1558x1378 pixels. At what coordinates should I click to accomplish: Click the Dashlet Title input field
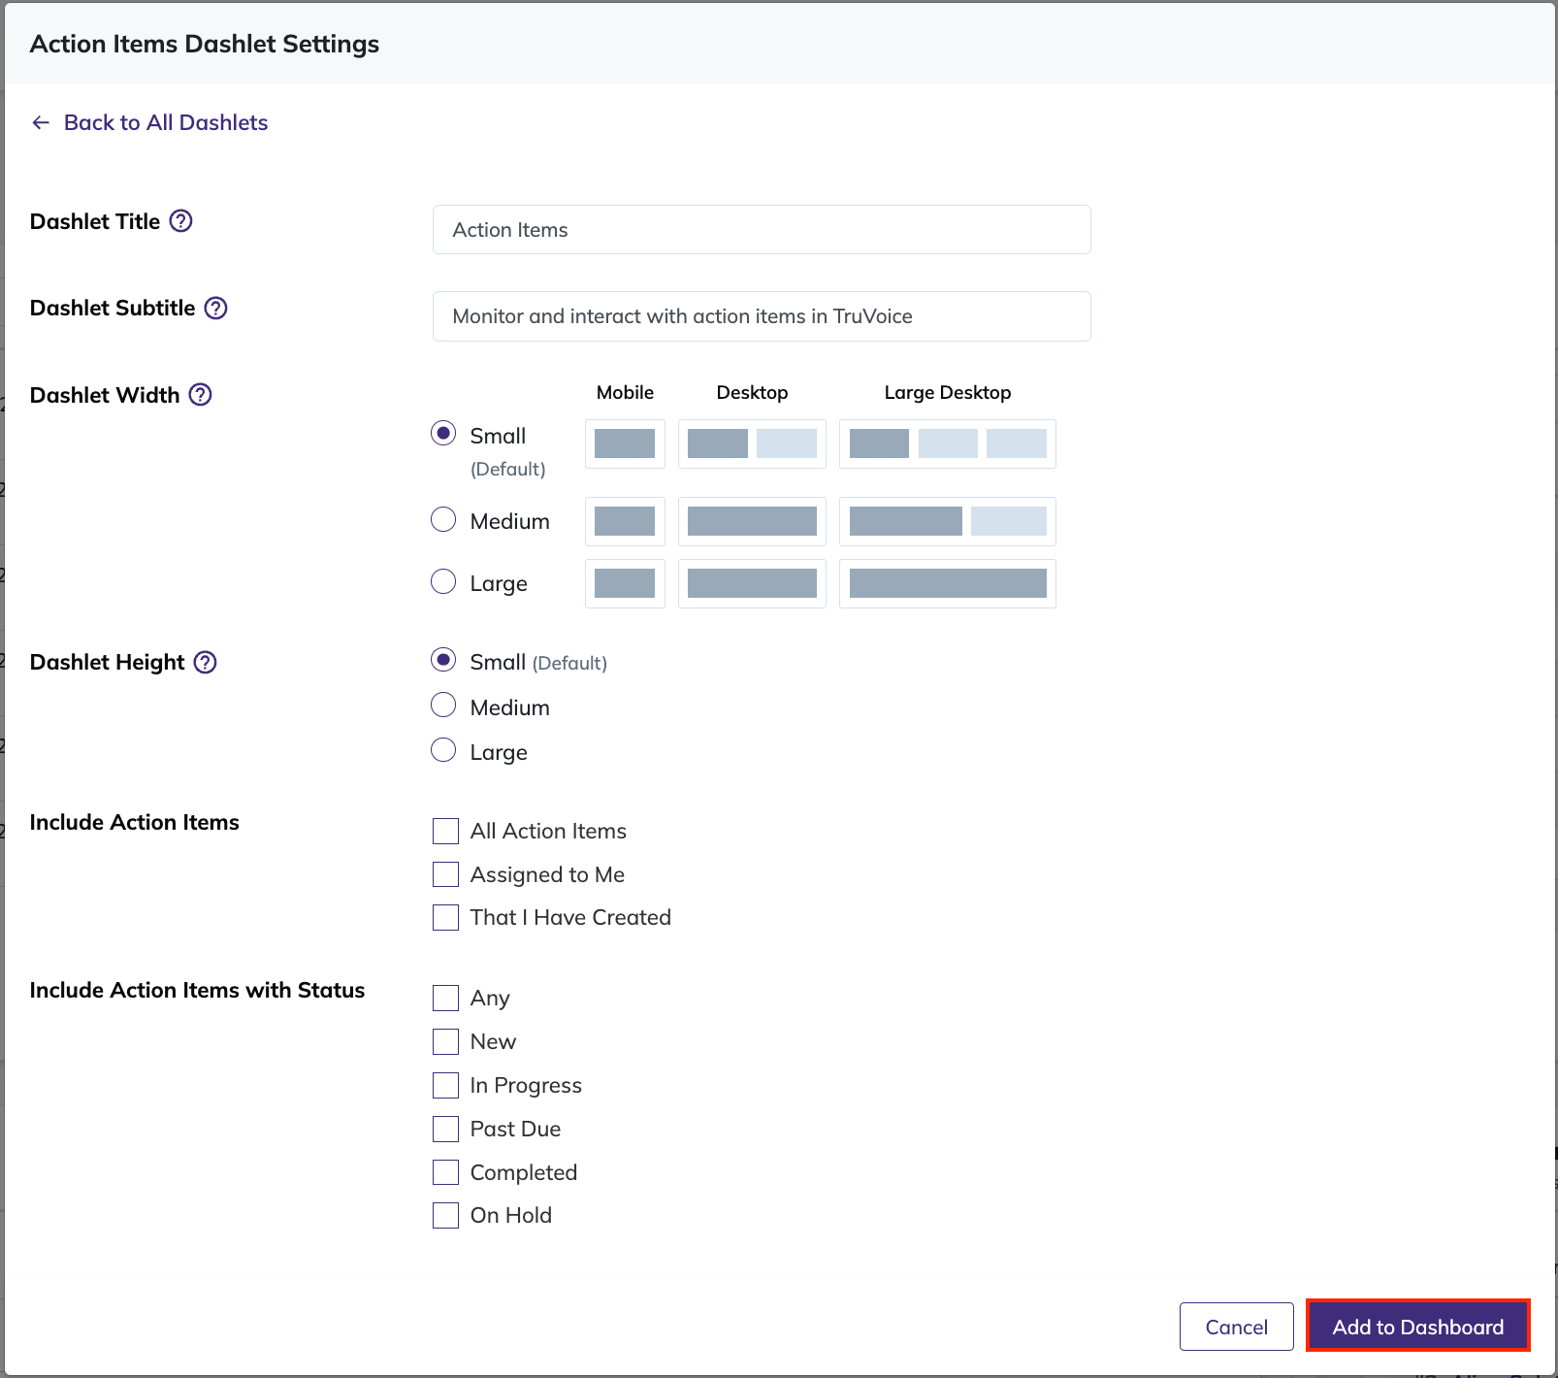[762, 230]
